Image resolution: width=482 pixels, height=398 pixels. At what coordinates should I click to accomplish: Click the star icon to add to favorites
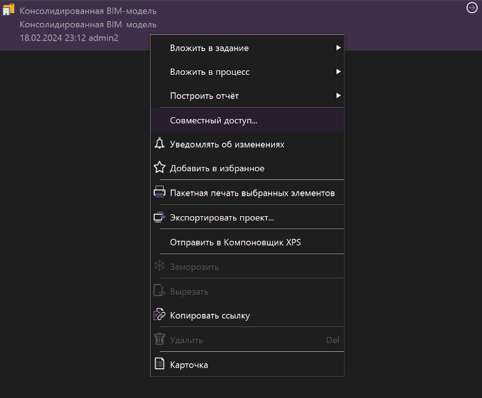point(159,168)
